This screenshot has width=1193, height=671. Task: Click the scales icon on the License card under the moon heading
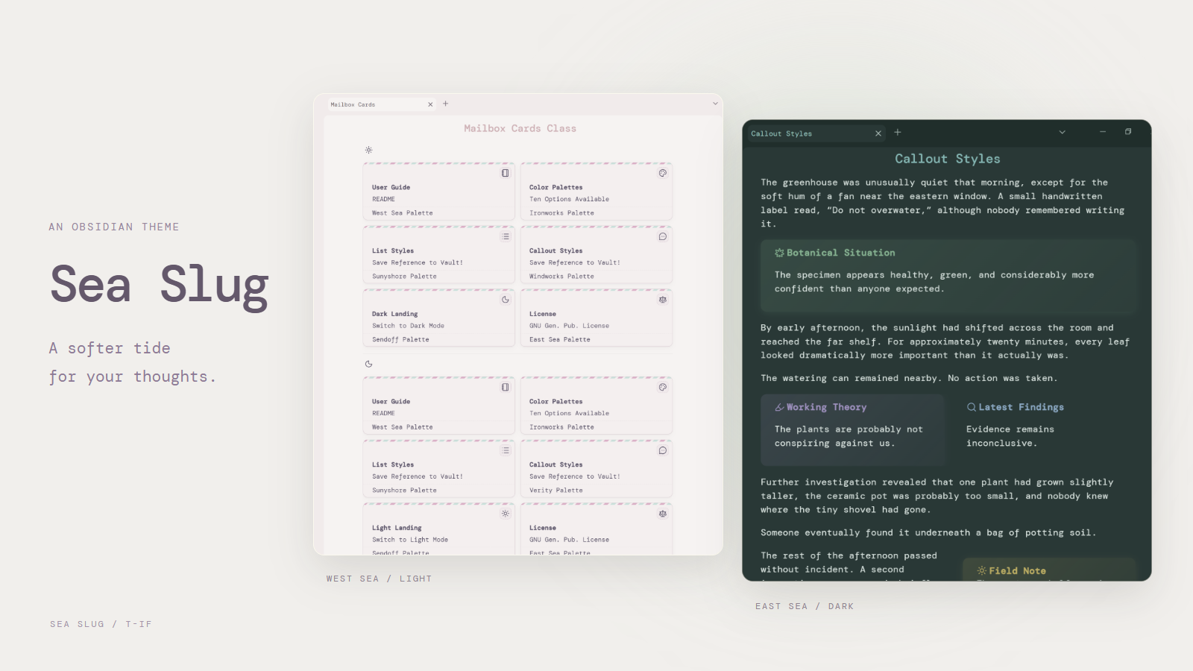(663, 514)
